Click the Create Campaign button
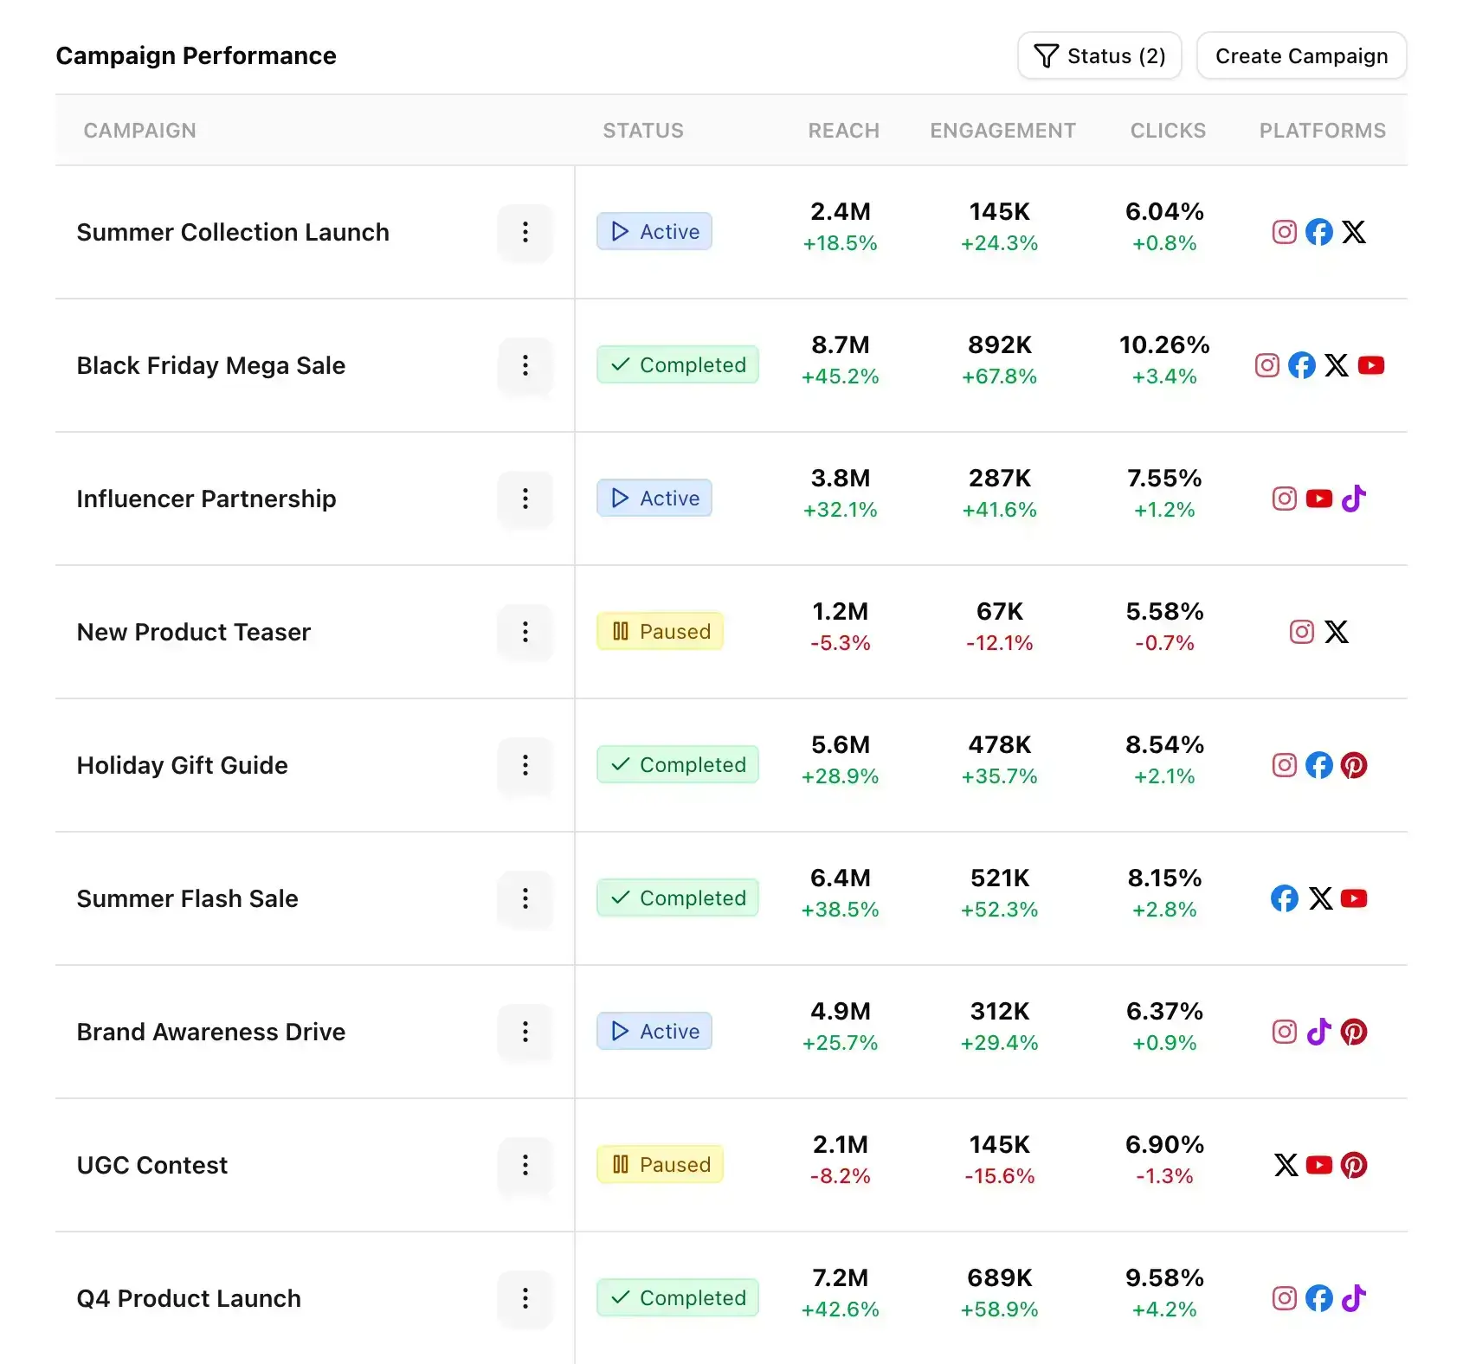Screen dimensions: 1463x1364 click(x=1301, y=55)
